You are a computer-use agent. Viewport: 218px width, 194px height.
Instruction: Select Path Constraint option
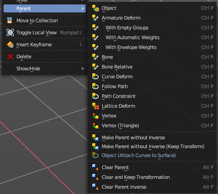coord(152,96)
